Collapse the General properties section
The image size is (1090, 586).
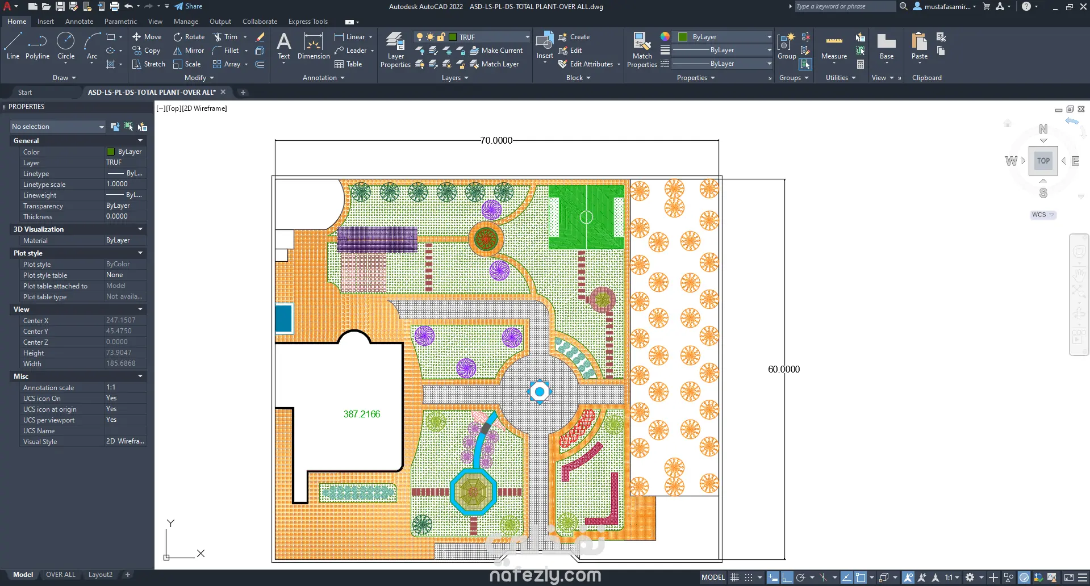140,140
